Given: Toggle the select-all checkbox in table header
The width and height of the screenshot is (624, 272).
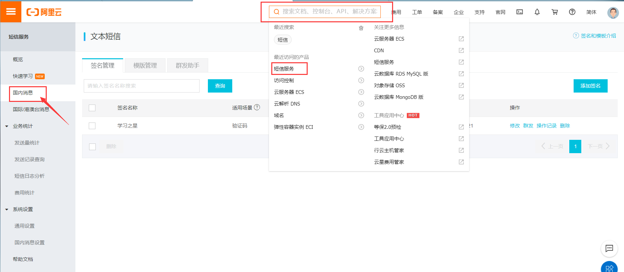Looking at the screenshot, I should click(92, 108).
